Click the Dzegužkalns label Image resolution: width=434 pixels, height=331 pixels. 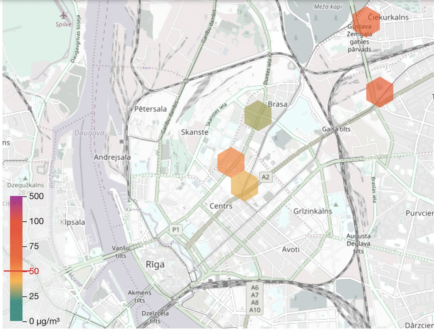[26, 185]
